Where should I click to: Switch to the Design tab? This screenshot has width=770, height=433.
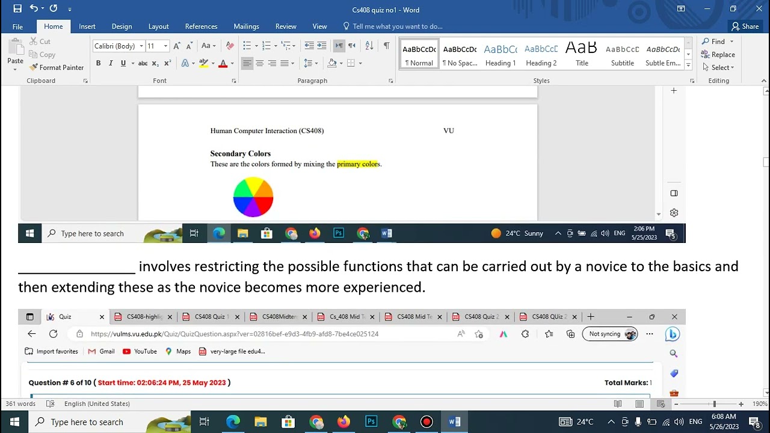click(x=122, y=26)
